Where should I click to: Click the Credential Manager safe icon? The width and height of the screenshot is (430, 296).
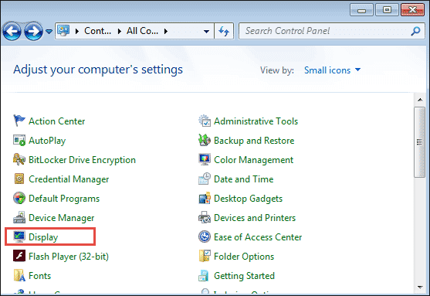point(19,179)
